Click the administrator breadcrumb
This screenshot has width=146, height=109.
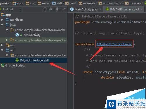[x=110, y=3]
